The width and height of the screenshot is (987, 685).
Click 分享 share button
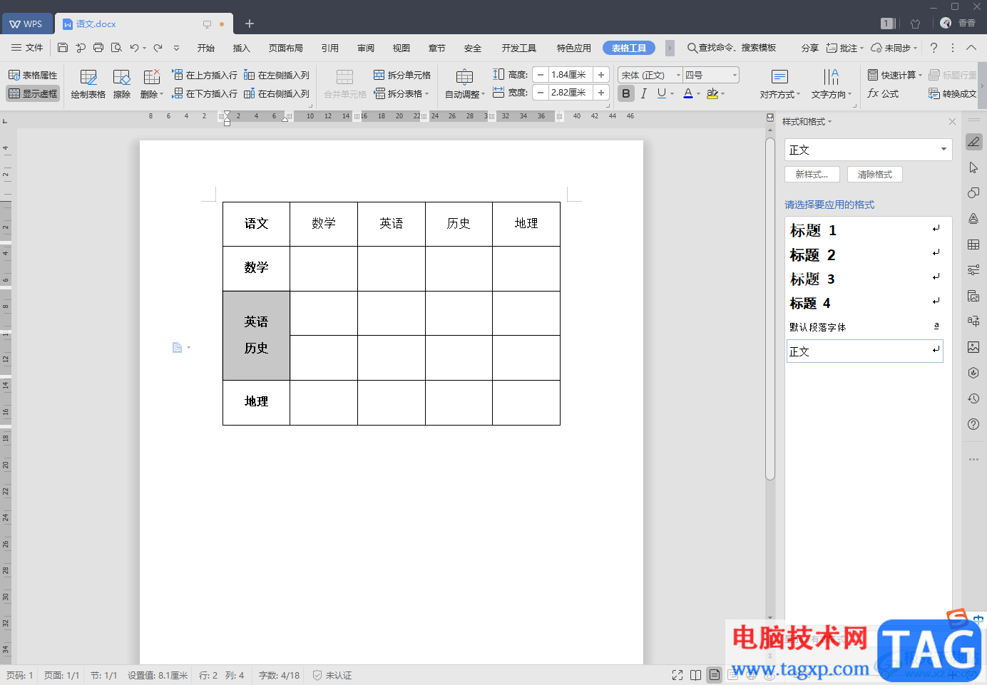point(809,48)
